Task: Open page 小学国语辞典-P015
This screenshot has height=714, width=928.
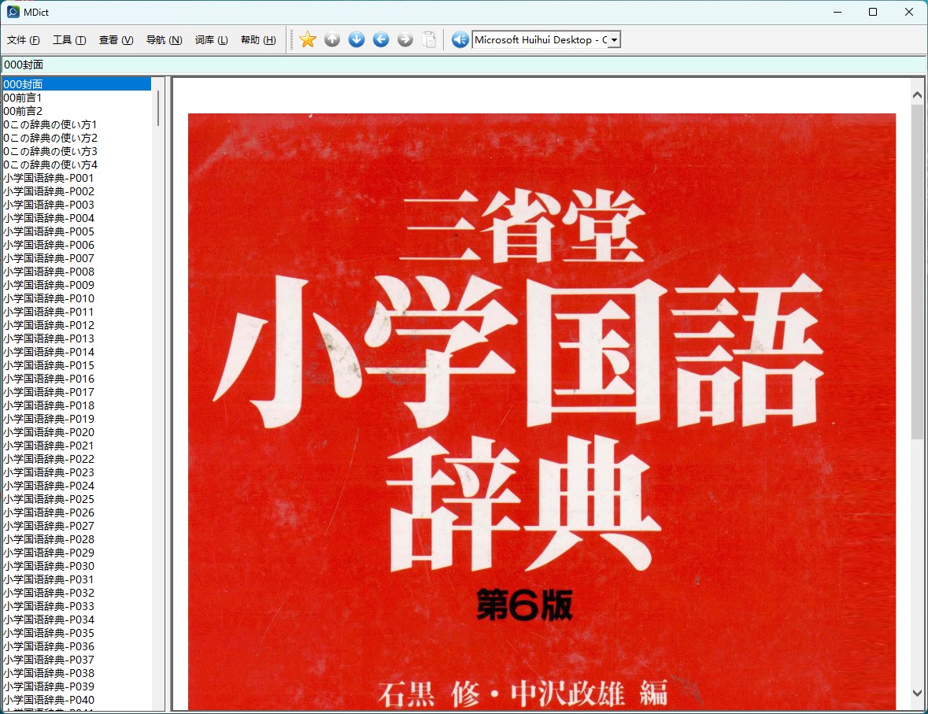Action: point(77,365)
